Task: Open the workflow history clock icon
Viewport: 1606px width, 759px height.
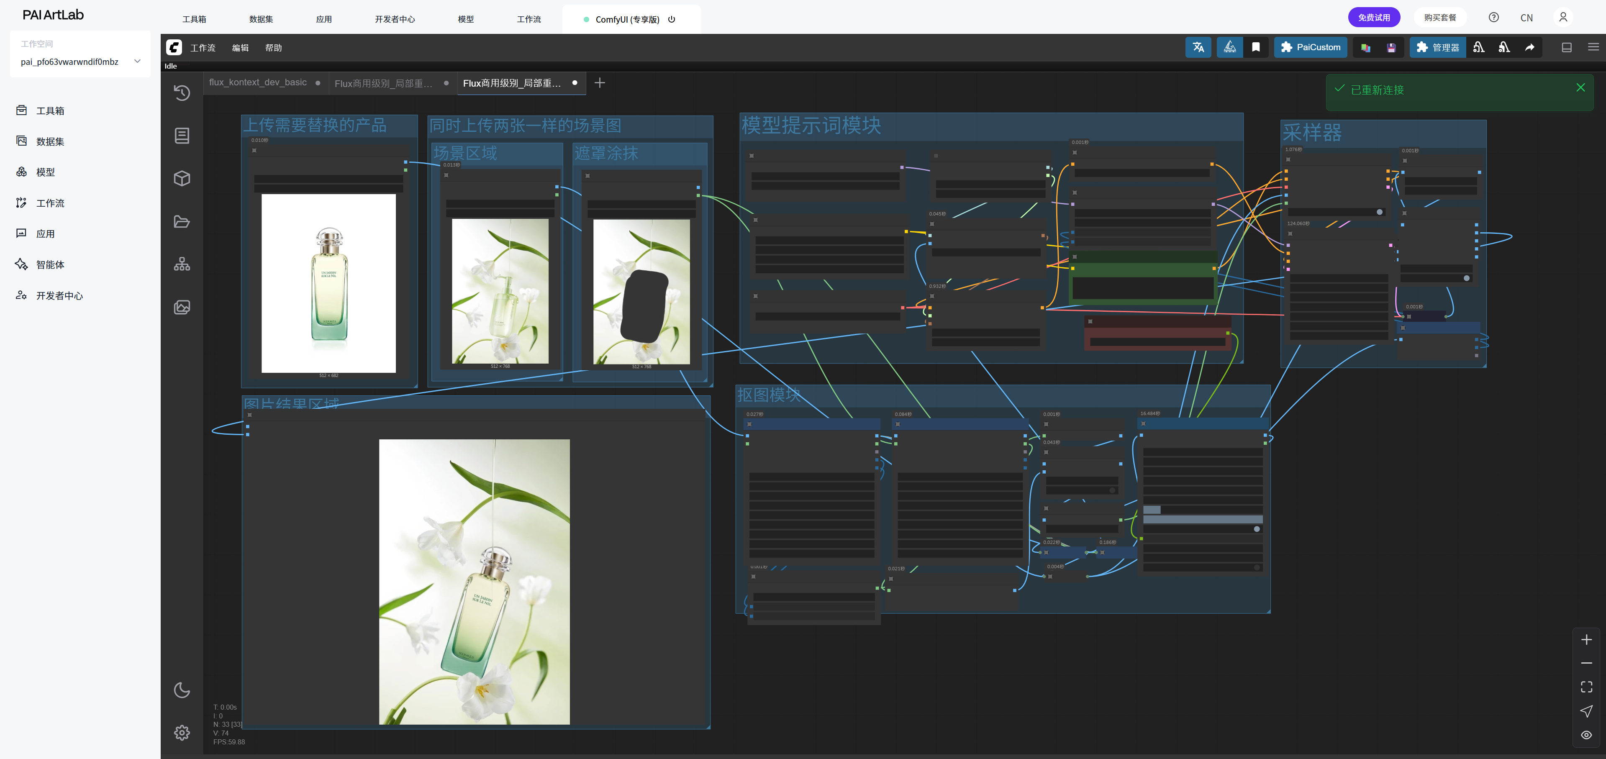Action: point(182,93)
